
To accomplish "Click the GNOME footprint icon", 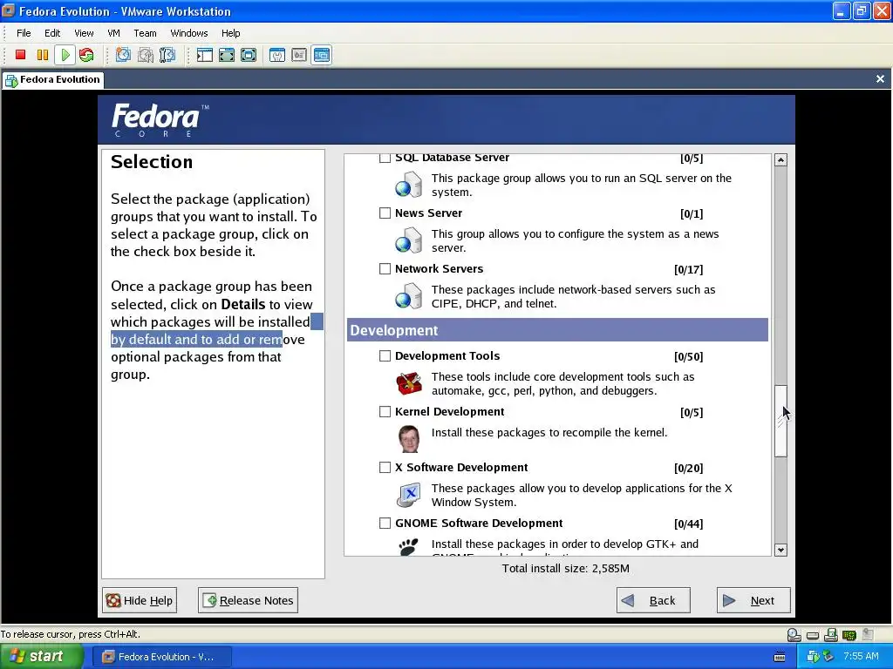I will click(x=408, y=547).
